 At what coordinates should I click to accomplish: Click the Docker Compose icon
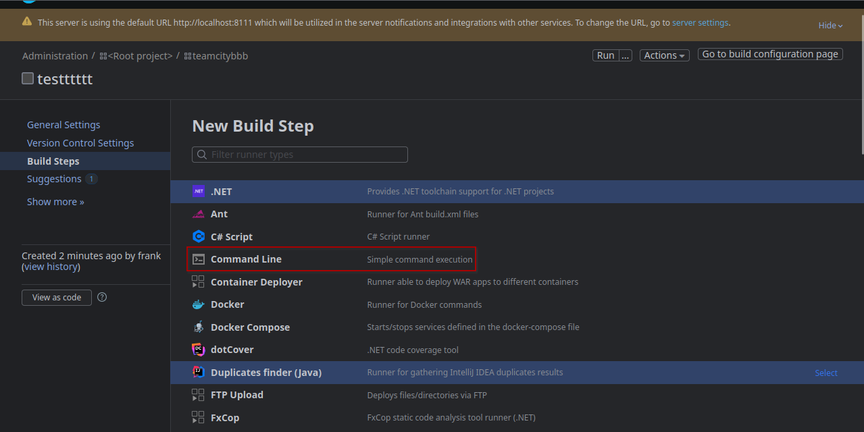click(x=199, y=327)
